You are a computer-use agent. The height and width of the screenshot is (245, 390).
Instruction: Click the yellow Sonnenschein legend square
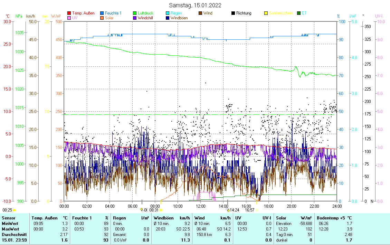click(x=266, y=13)
